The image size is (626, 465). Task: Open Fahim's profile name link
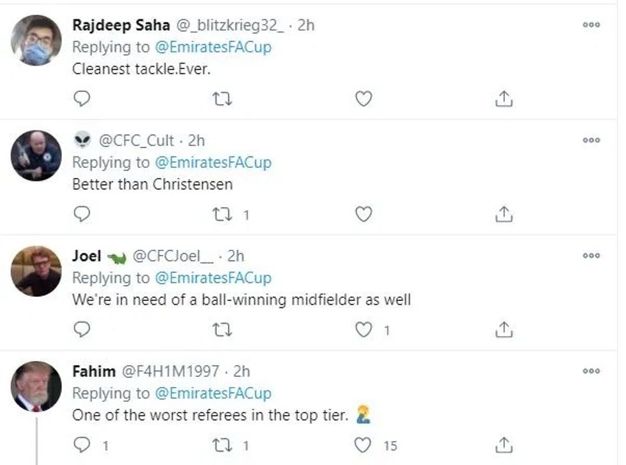(94, 371)
